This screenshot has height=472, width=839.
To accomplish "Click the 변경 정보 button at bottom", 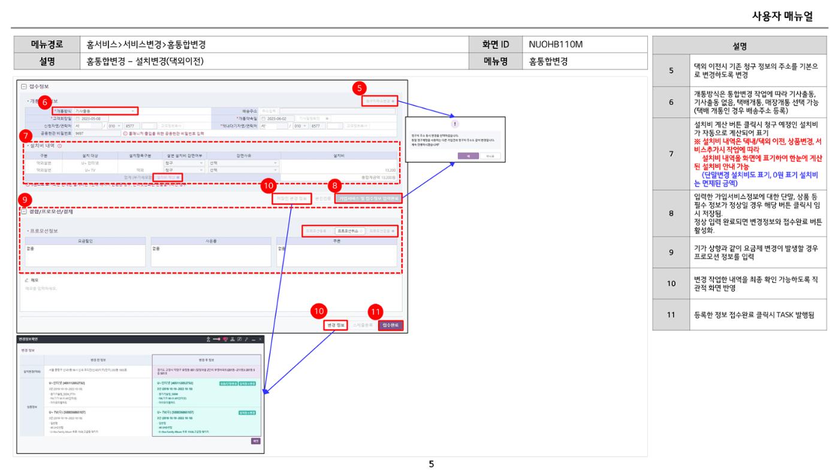I will click(335, 326).
